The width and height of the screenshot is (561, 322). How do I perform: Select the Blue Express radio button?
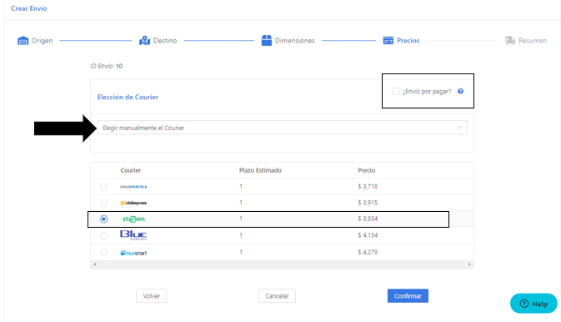click(x=103, y=235)
